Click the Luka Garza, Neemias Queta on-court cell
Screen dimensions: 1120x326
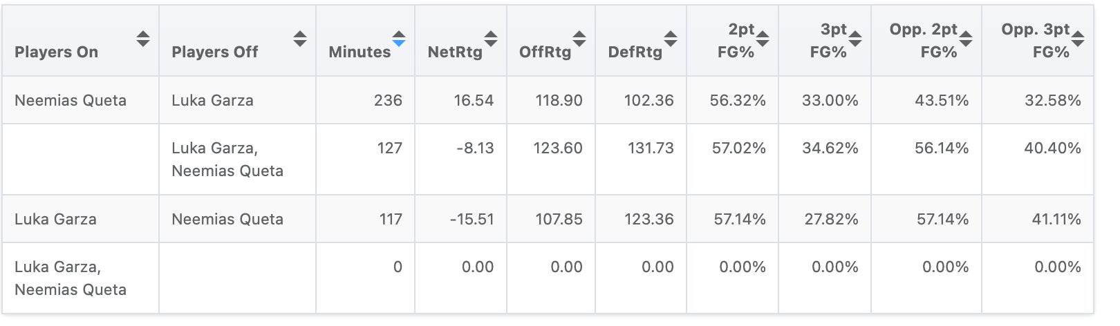pyautogui.click(x=71, y=278)
